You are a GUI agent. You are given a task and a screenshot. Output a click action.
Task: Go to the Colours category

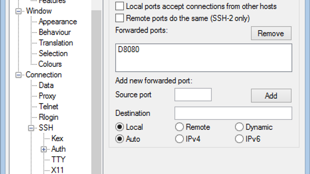[50, 64]
